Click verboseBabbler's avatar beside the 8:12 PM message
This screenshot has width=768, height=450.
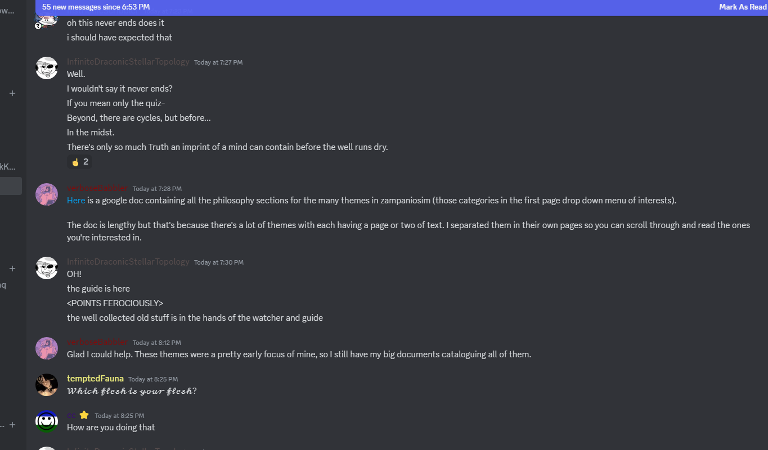tap(47, 348)
